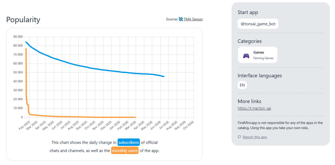Open the https://t.me/ton_sai link
Screen dimensions: 335x165
254,108
